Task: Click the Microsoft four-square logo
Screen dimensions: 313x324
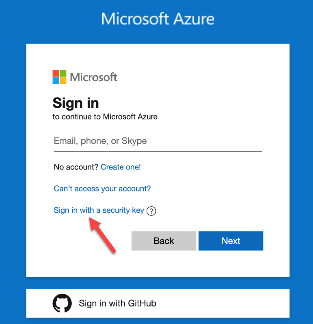Action: 59,77
